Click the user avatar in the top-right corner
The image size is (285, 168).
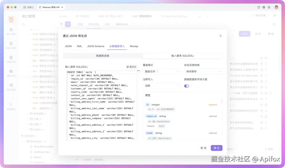276,8
